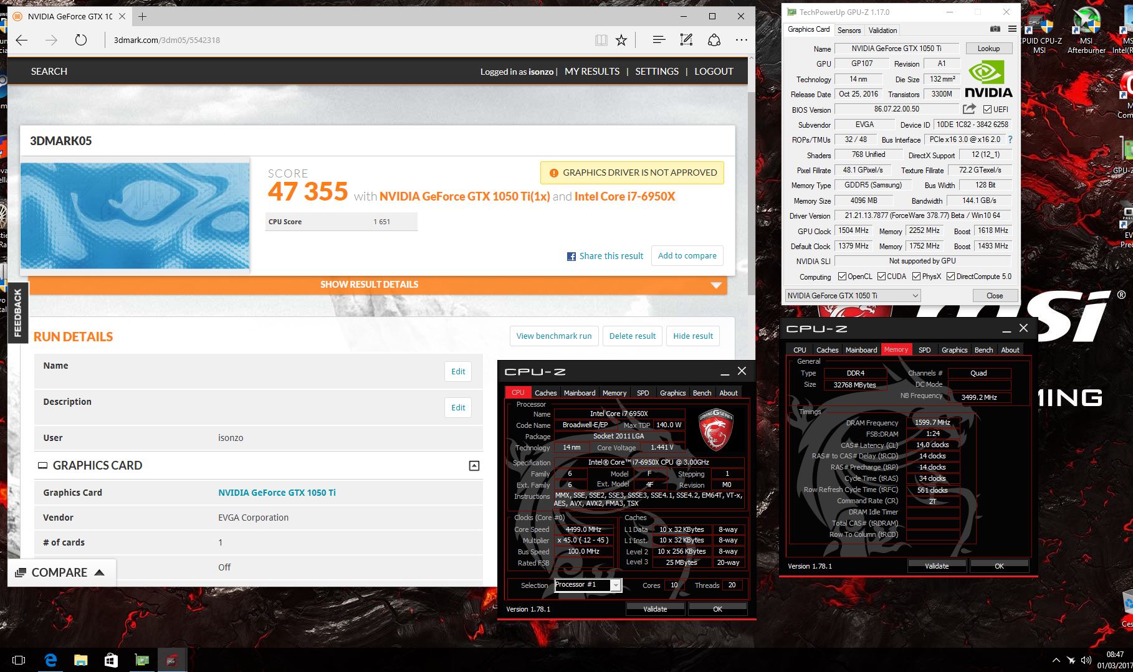Toggle the CUDA checkbox
This screenshot has height=672, width=1133.
pyautogui.click(x=881, y=277)
